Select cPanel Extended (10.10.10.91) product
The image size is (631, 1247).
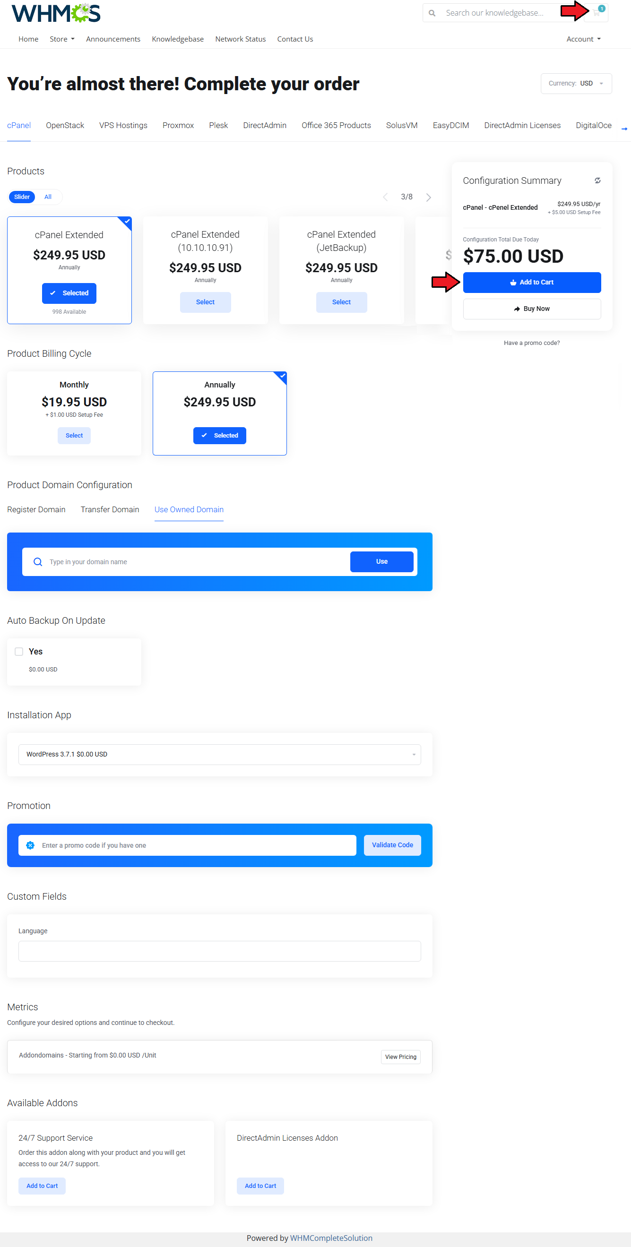coord(205,302)
